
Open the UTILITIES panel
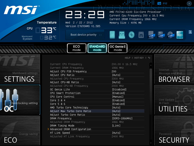click(x=174, y=100)
